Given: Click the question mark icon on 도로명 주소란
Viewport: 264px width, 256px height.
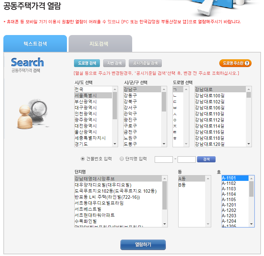Looking at the screenshot, I should [x=247, y=63].
